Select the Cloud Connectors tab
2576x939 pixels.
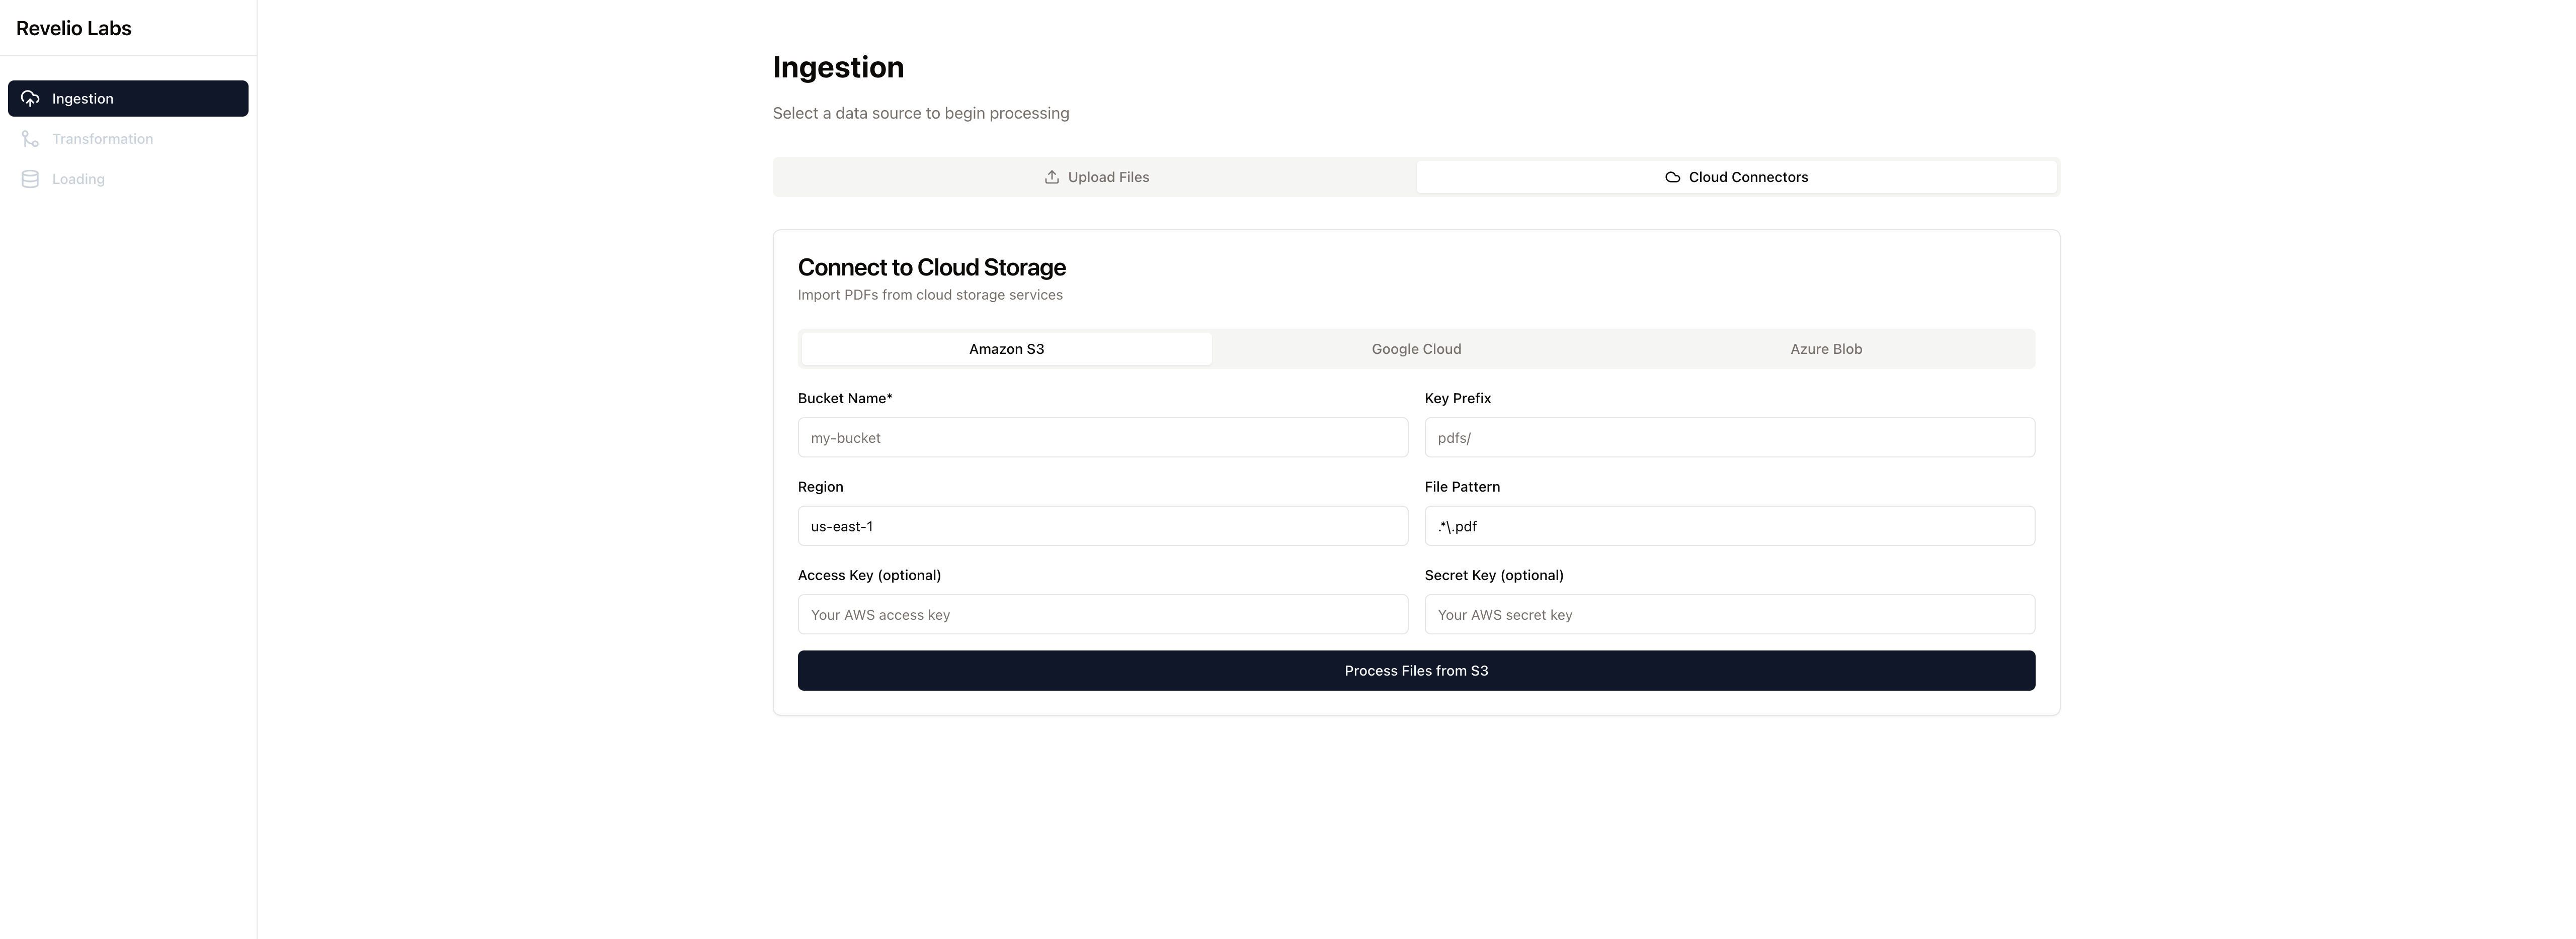[1736, 177]
